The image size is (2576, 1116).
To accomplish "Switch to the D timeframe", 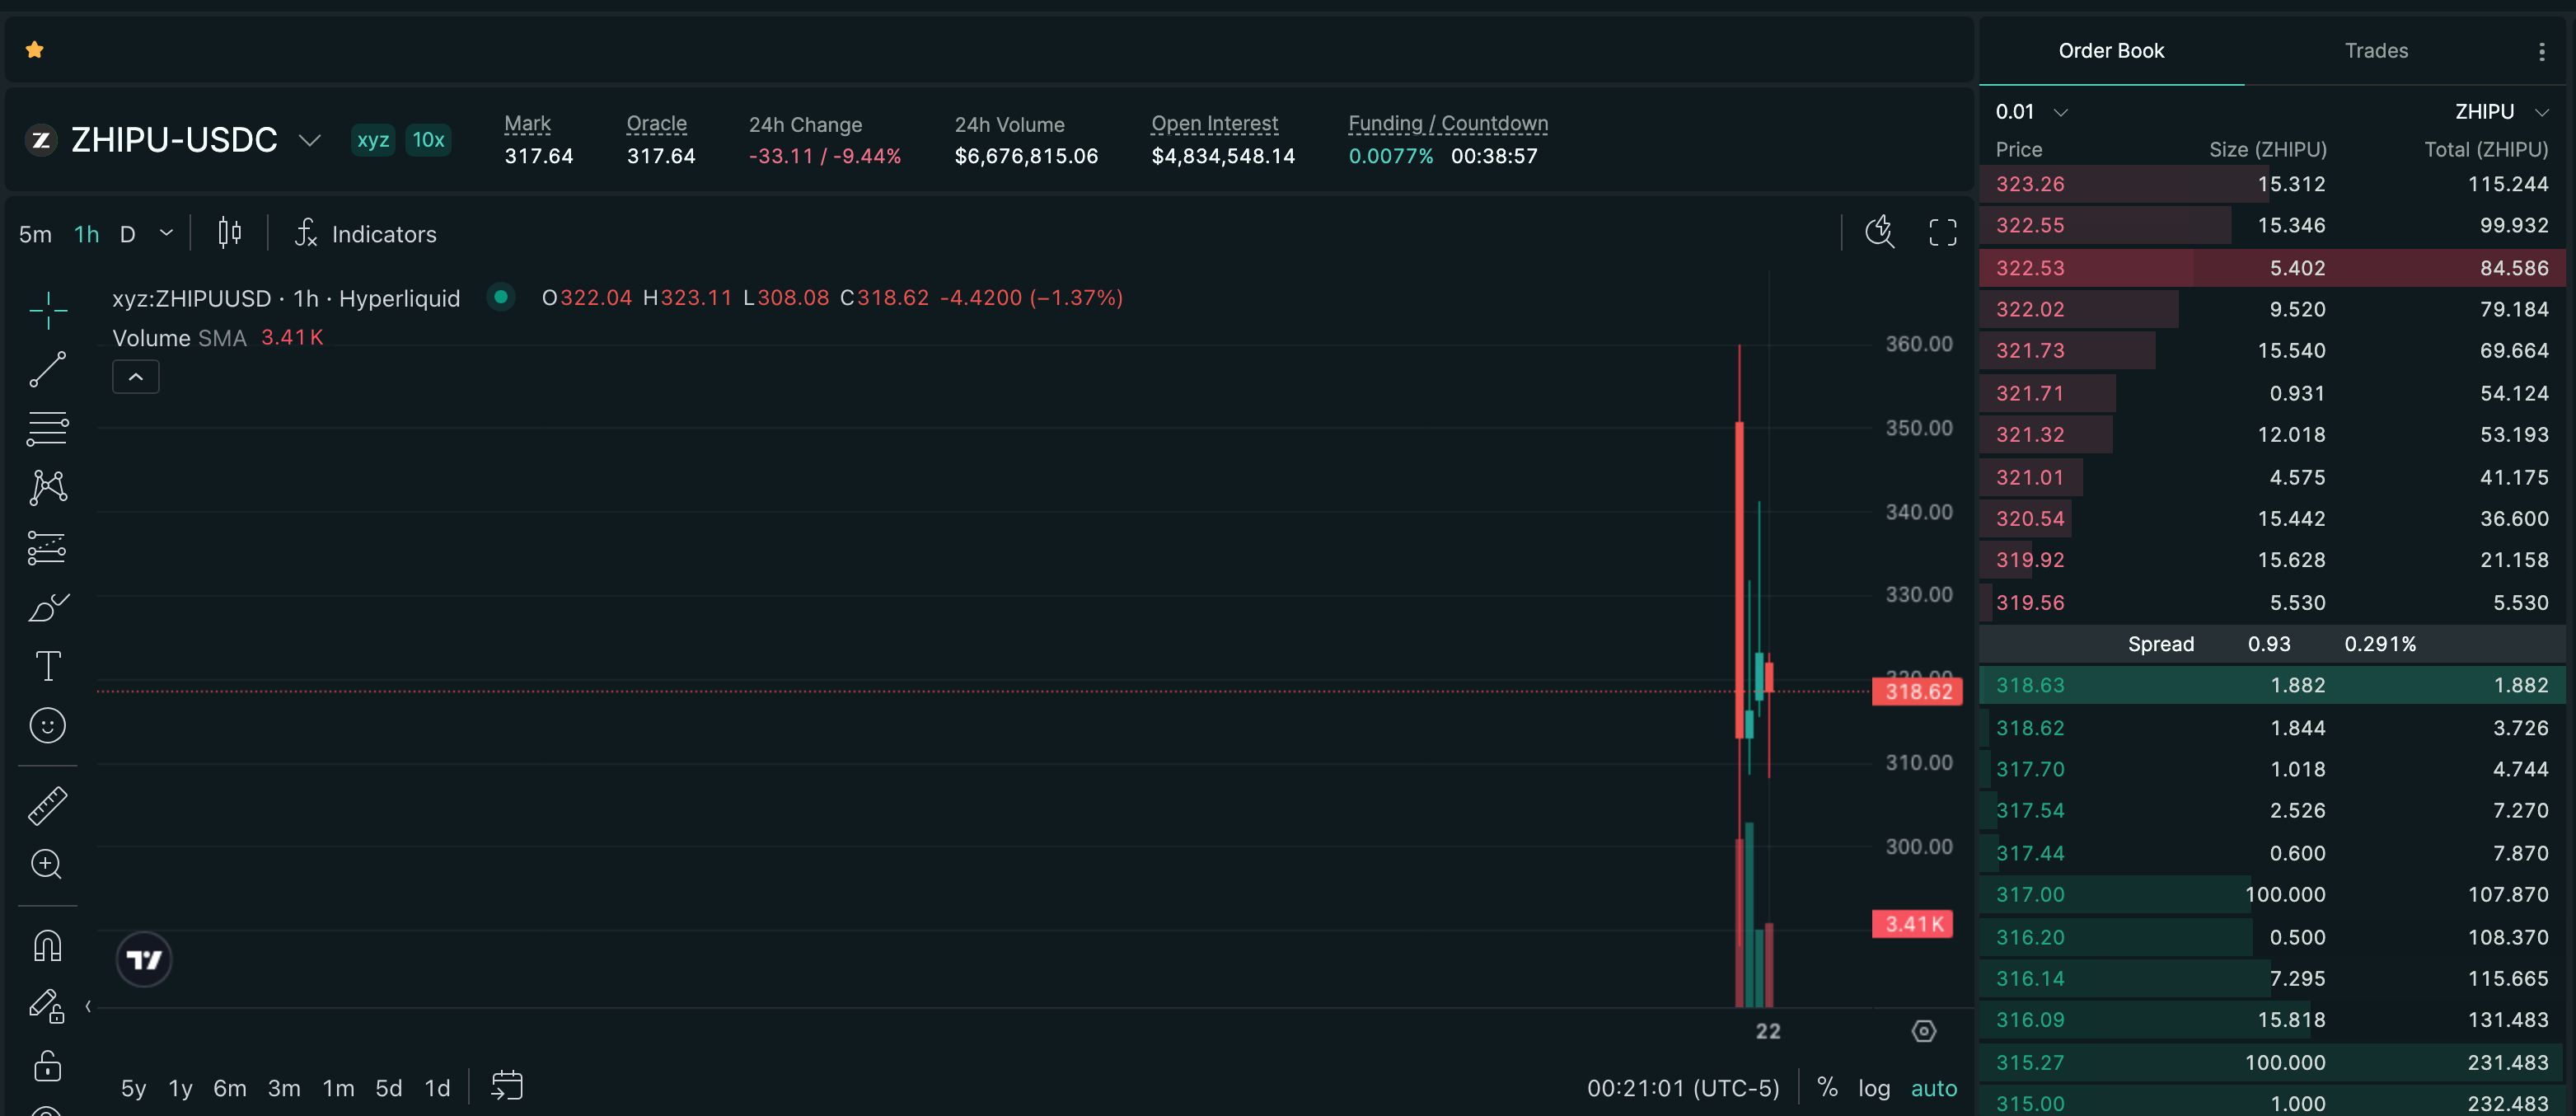I will (x=128, y=234).
